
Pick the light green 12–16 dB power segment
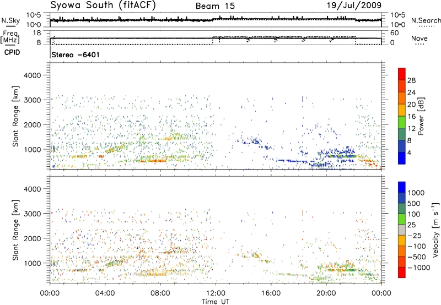click(402, 122)
